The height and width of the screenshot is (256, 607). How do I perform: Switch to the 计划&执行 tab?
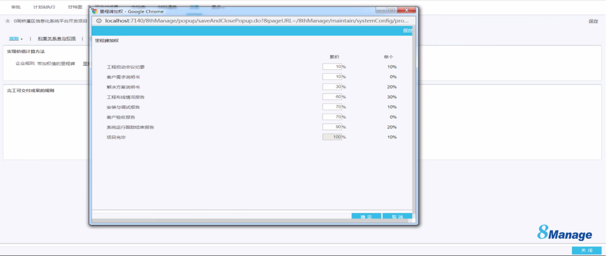(x=44, y=7)
